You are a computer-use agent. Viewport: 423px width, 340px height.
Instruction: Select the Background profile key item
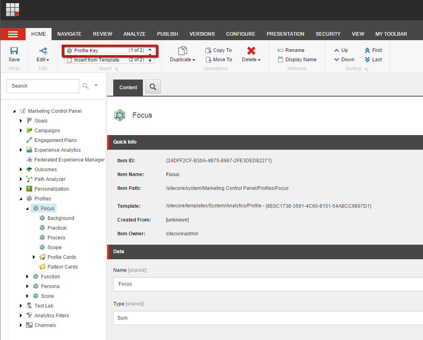click(61, 218)
